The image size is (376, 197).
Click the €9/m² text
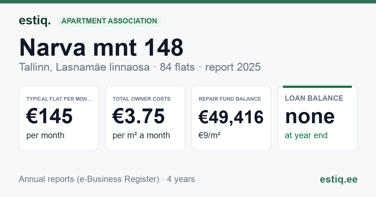tap(209, 135)
